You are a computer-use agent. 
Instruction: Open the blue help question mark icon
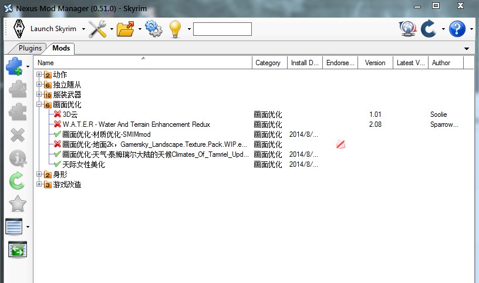[x=457, y=29]
